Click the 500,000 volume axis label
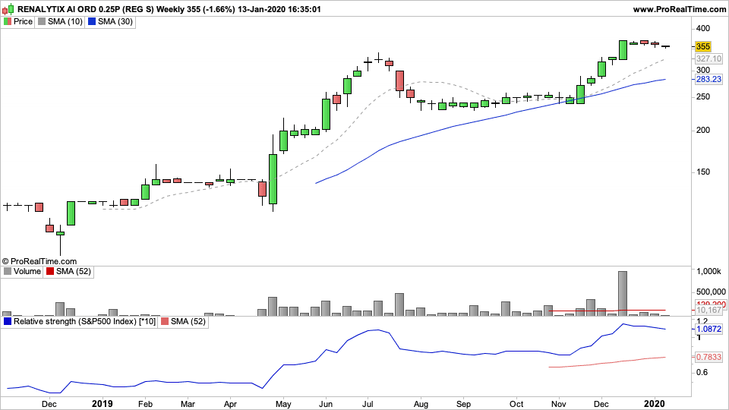Screen dimensions: 729x410 click(x=711, y=292)
